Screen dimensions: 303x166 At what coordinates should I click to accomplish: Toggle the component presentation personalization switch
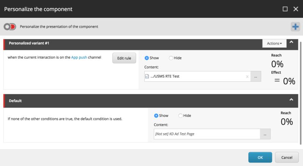pyautogui.click(x=10, y=26)
